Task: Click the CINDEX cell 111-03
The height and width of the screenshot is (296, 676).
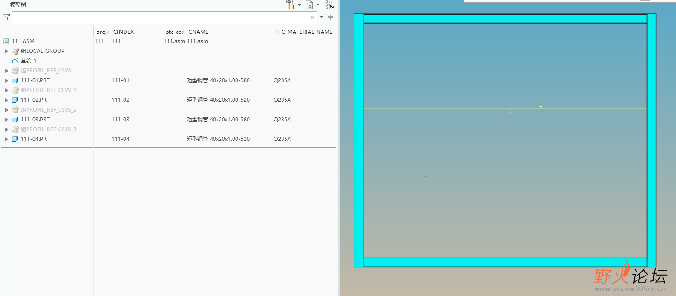Action: coord(121,120)
